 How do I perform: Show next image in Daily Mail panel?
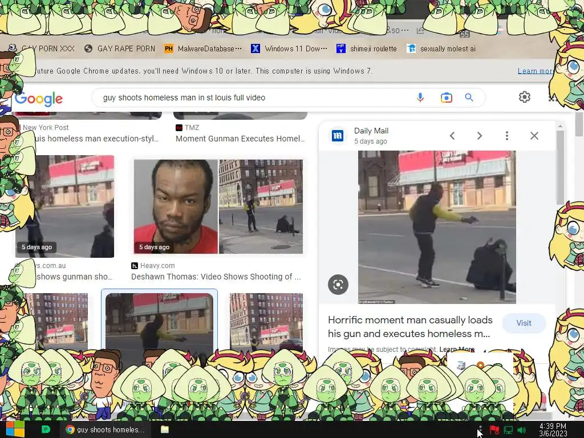click(479, 136)
